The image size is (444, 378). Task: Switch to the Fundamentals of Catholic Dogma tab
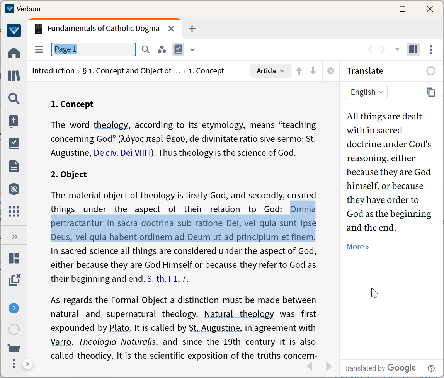103,28
